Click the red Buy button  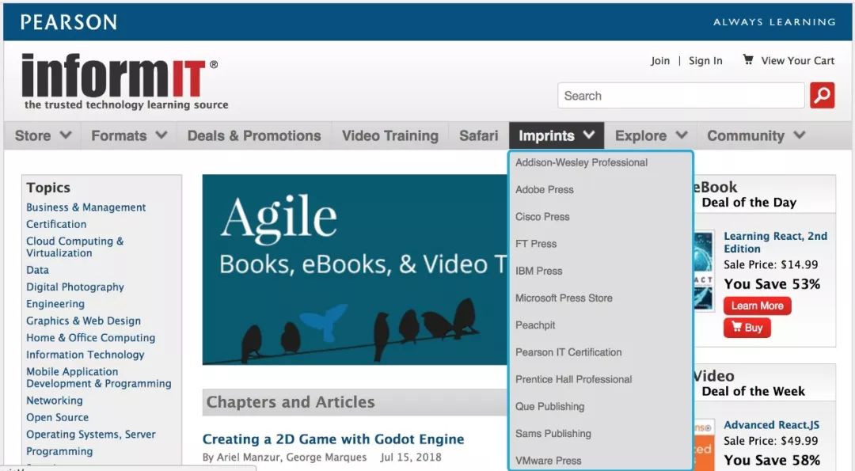pyautogui.click(x=747, y=328)
